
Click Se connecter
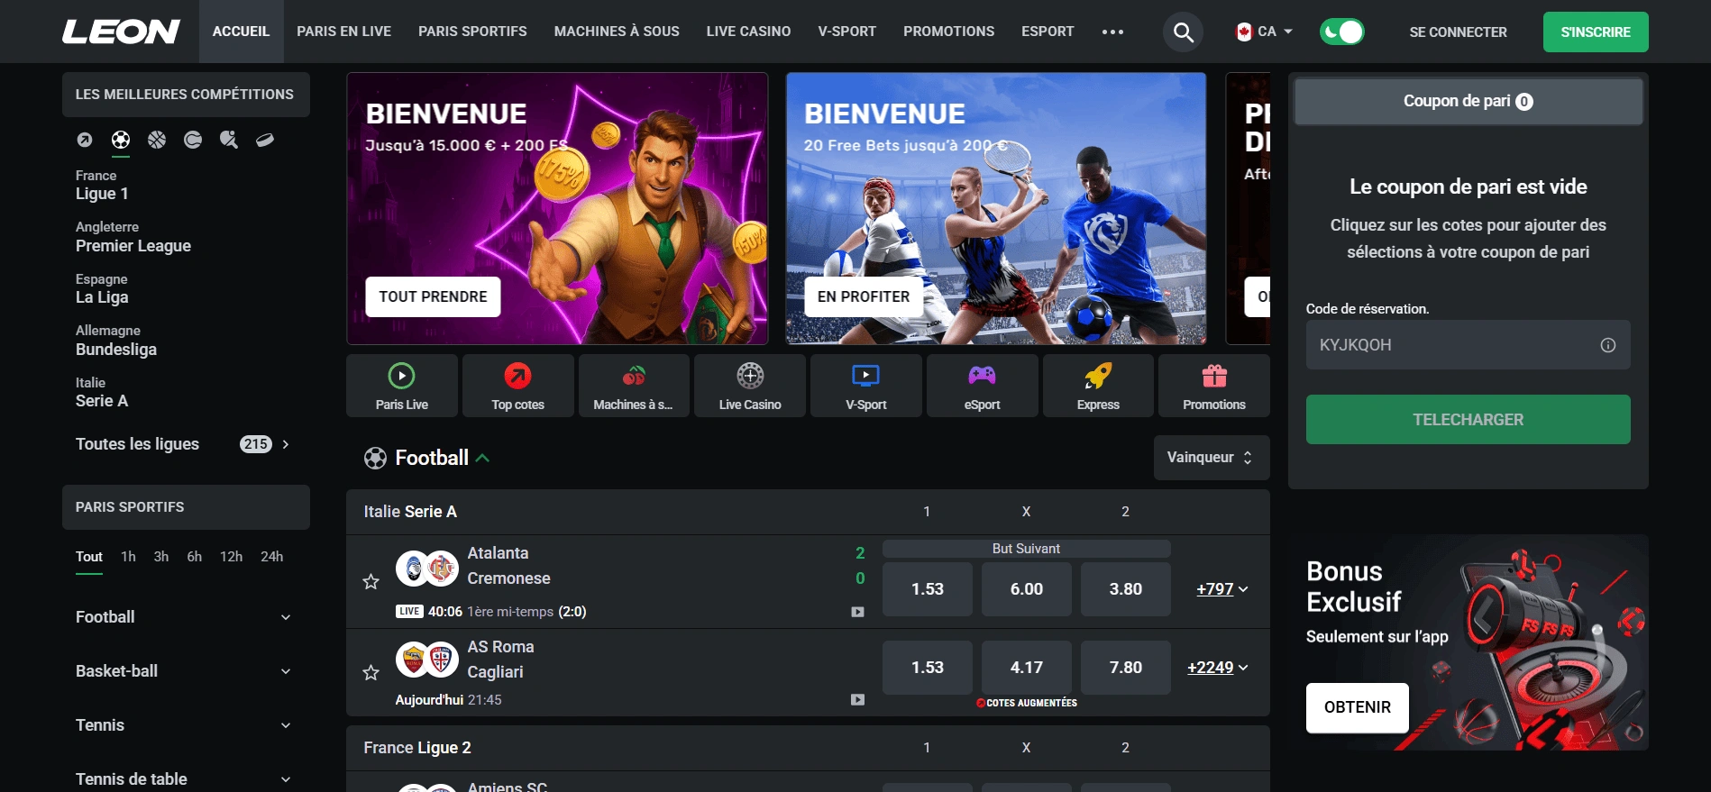coord(1458,32)
